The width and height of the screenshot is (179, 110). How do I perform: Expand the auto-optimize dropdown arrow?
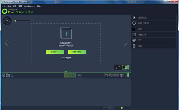coord(75,75)
